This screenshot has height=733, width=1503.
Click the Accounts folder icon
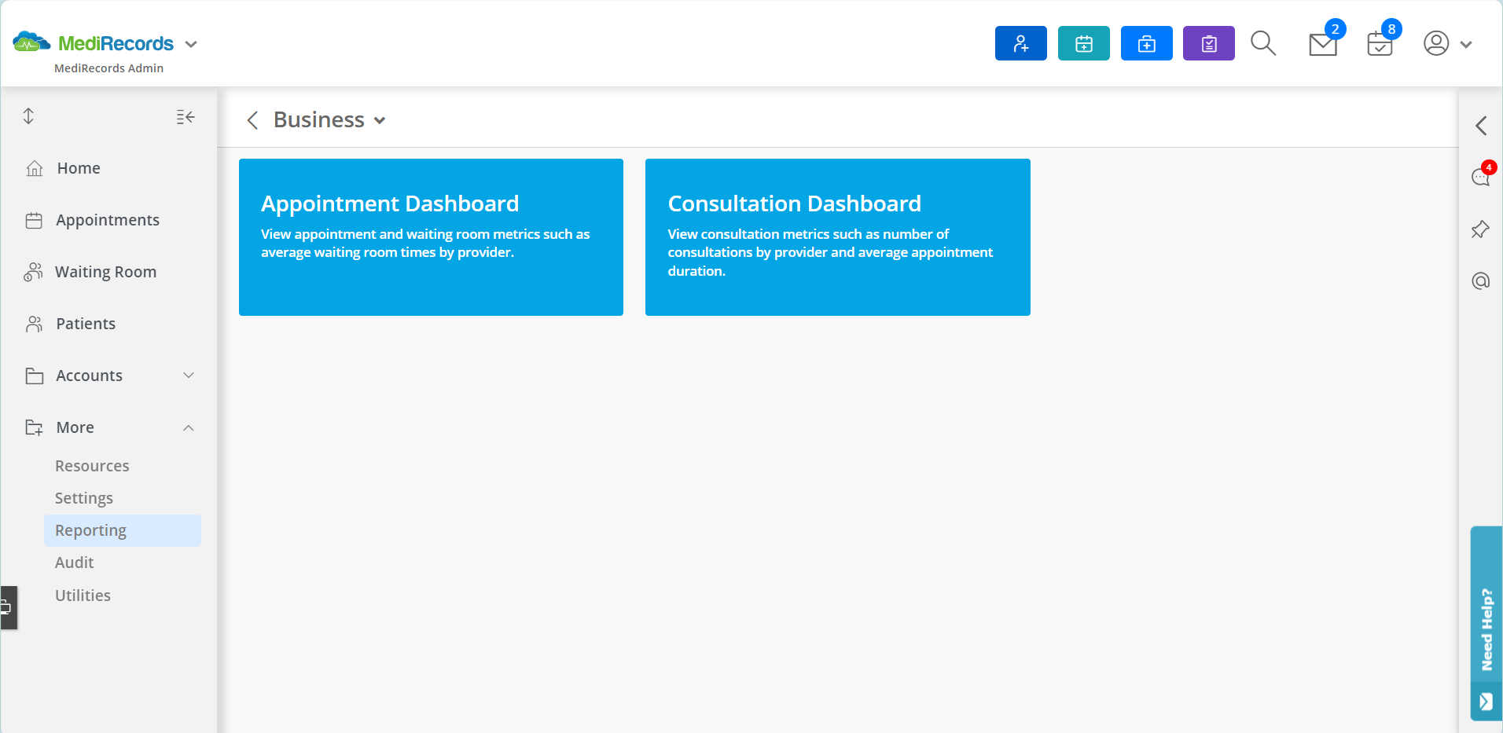(35, 376)
